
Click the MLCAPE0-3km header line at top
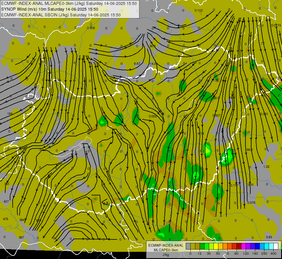(69, 3)
